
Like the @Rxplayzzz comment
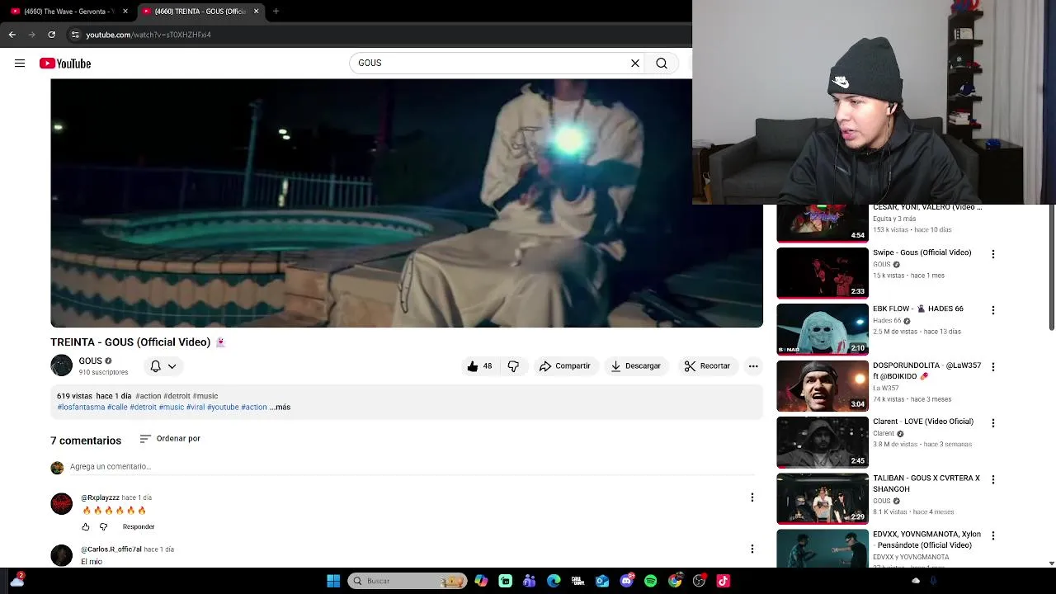coord(85,526)
